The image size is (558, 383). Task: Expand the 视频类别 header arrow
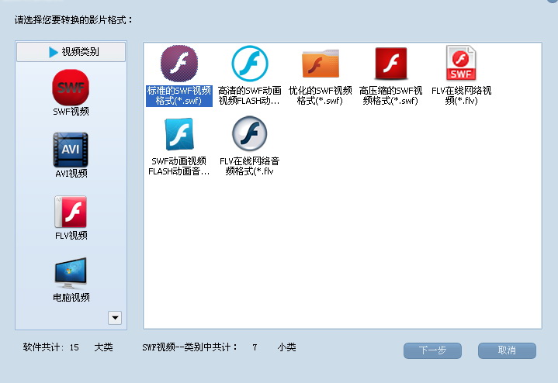[x=53, y=52]
